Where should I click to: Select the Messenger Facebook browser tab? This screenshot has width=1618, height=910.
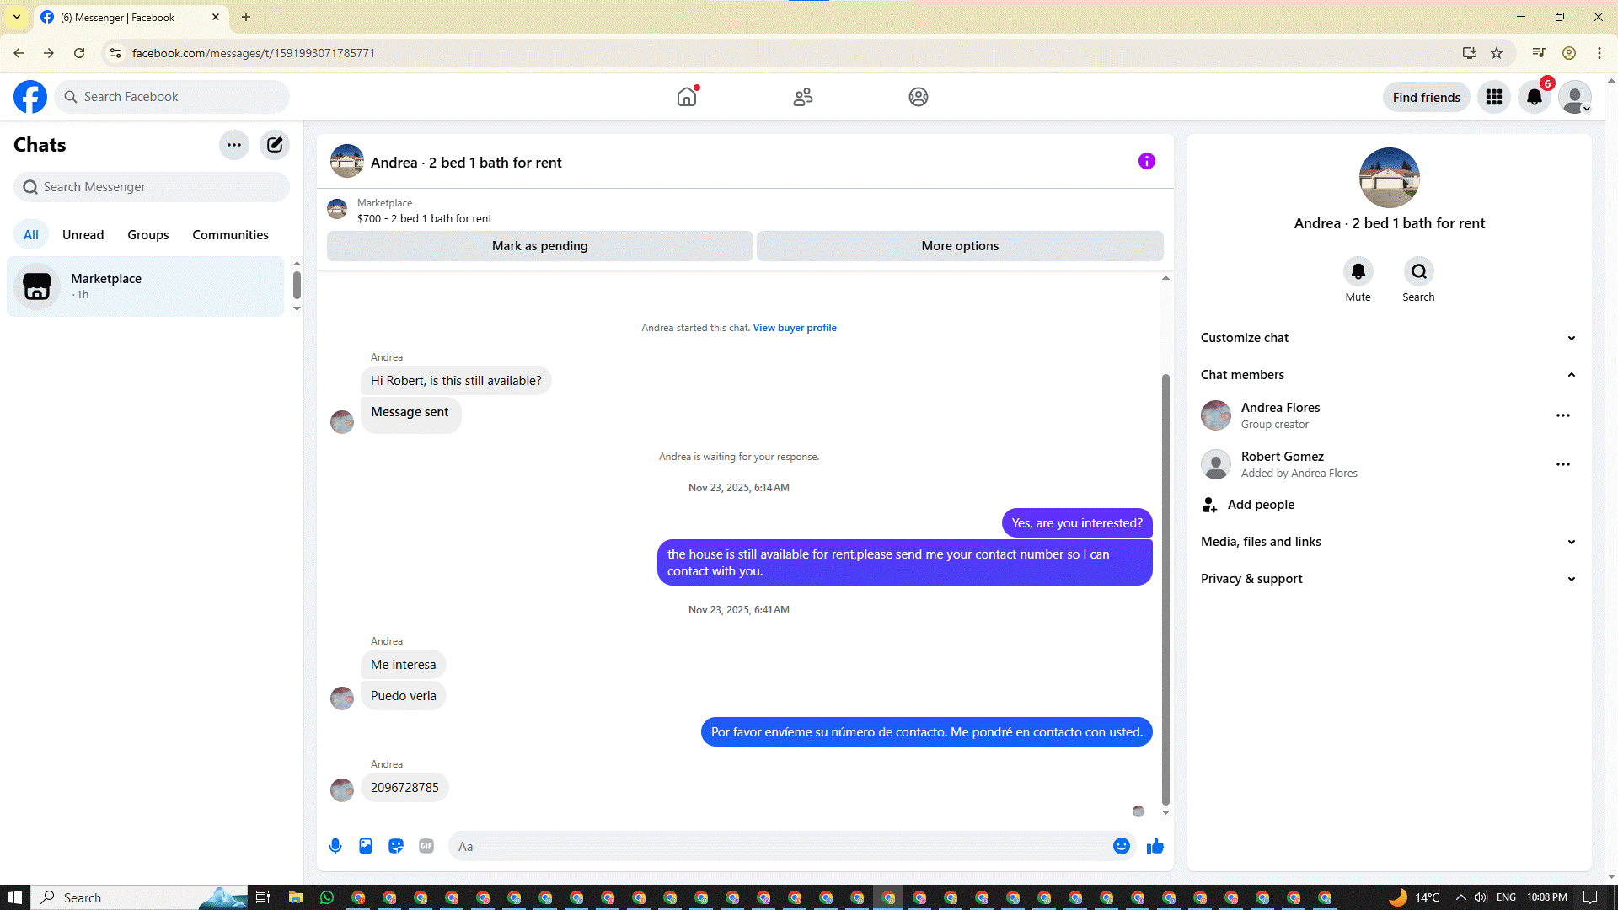[131, 17]
